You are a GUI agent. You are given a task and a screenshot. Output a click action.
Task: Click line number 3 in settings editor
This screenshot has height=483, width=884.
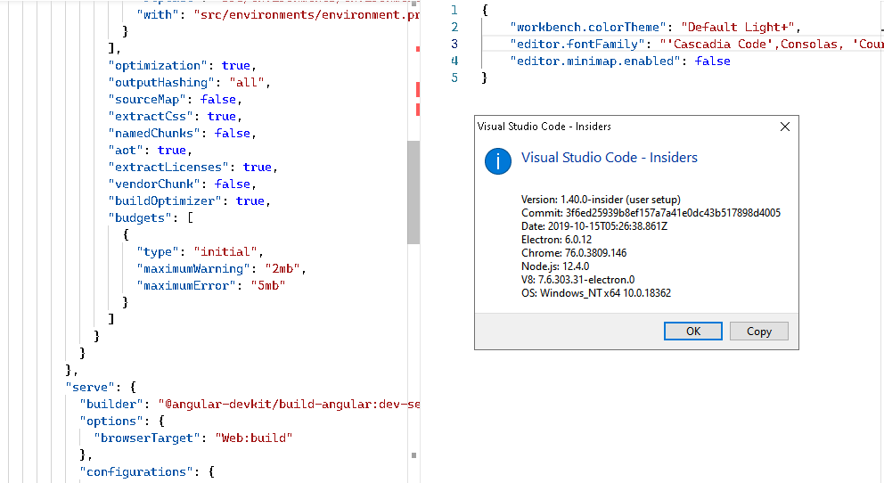pos(454,44)
